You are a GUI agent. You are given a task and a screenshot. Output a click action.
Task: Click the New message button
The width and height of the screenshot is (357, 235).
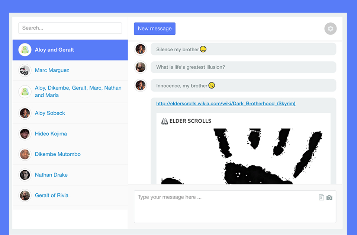[x=155, y=29]
